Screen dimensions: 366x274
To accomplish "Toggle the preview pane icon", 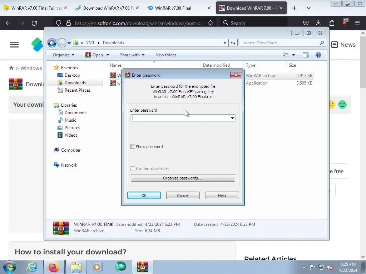I will pos(306,55).
